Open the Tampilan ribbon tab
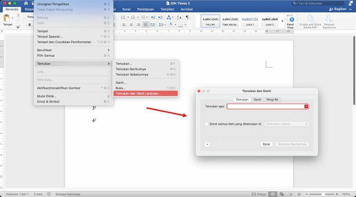The image size is (356, 197). click(x=167, y=9)
